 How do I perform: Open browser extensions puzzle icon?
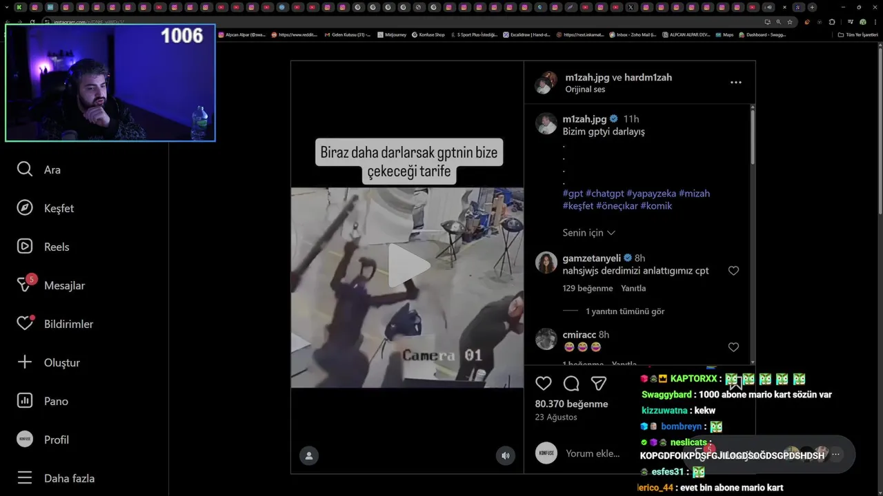831,22
